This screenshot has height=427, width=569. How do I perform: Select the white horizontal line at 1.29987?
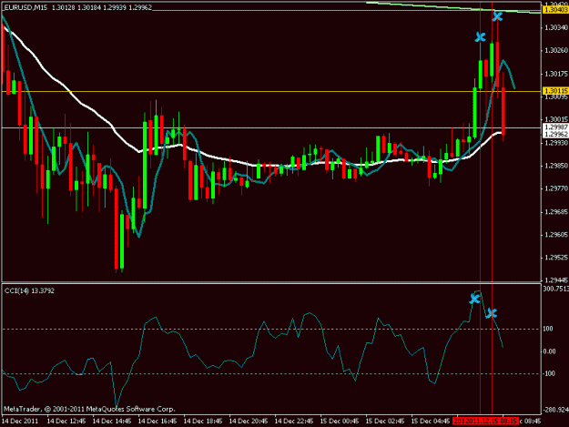point(271,127)
